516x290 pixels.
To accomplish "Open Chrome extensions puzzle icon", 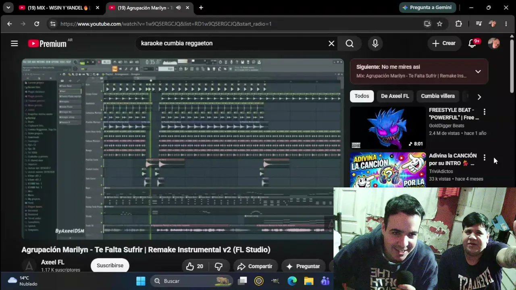I will 459,24.
